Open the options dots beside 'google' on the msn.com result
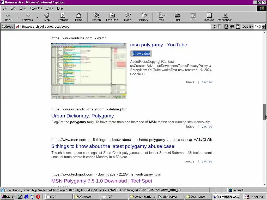This screenshot has width=267, height=200. pos(198,161)
